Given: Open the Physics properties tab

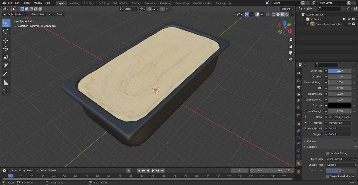Looking at the screenshot, I should coord(299,144).
